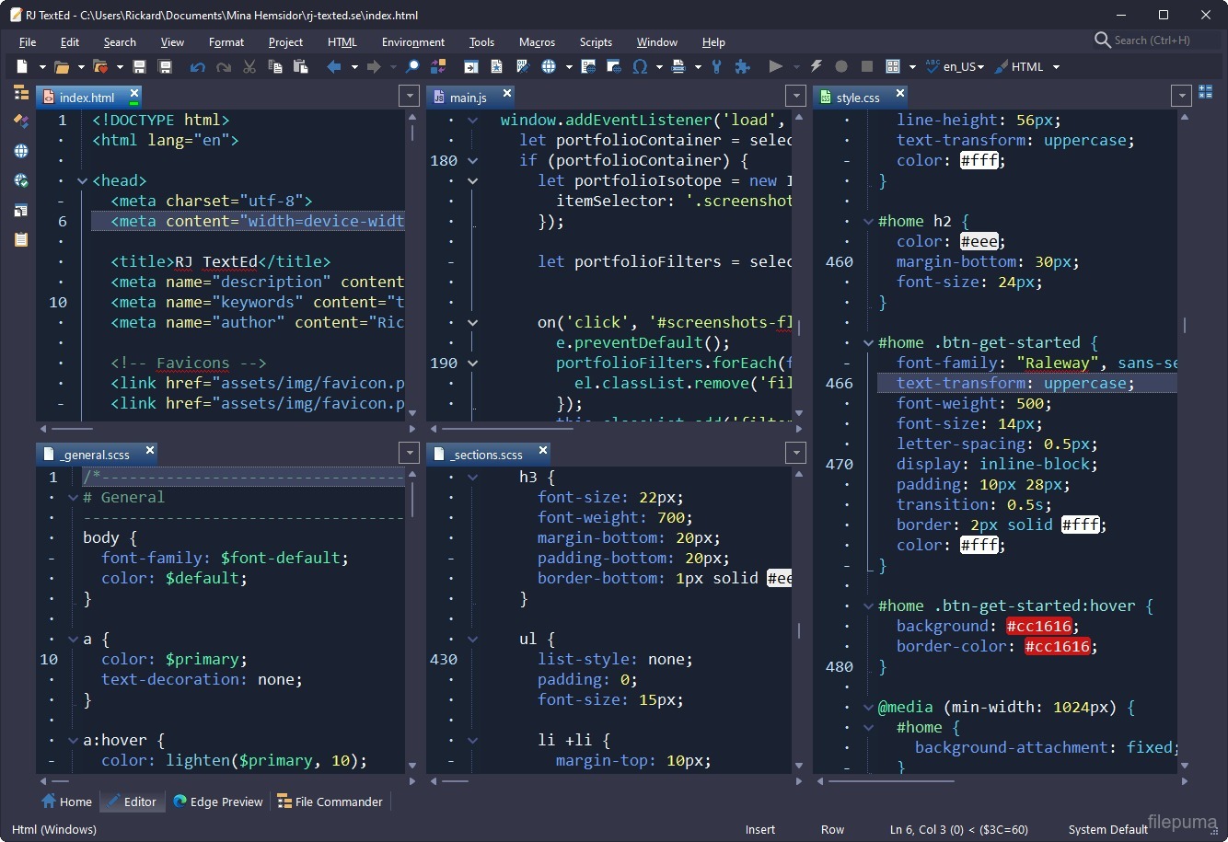This screenshot has height=842, width=1228.
Task: Open Find with the magnifier toolbar icon
Action: coord(413,67)
